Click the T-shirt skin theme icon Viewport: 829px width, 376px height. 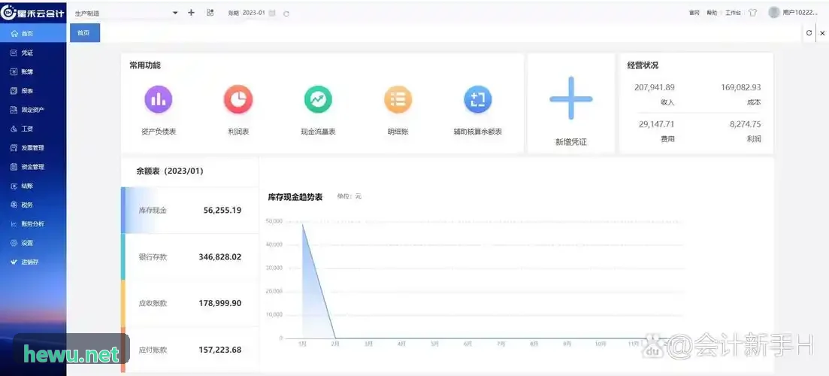tap(753, 13)
